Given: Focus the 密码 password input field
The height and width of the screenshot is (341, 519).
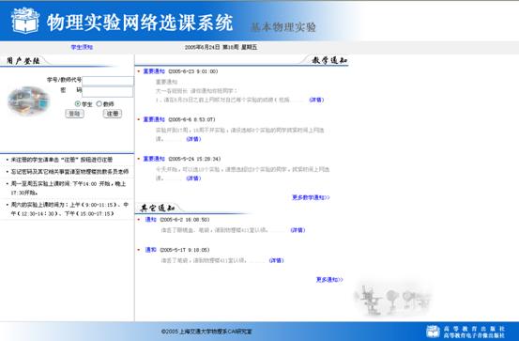Looking at the screenshot, I should [108, 92].
